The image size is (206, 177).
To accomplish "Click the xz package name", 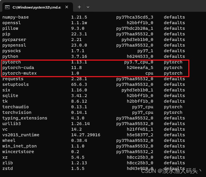I will [5, 158].
